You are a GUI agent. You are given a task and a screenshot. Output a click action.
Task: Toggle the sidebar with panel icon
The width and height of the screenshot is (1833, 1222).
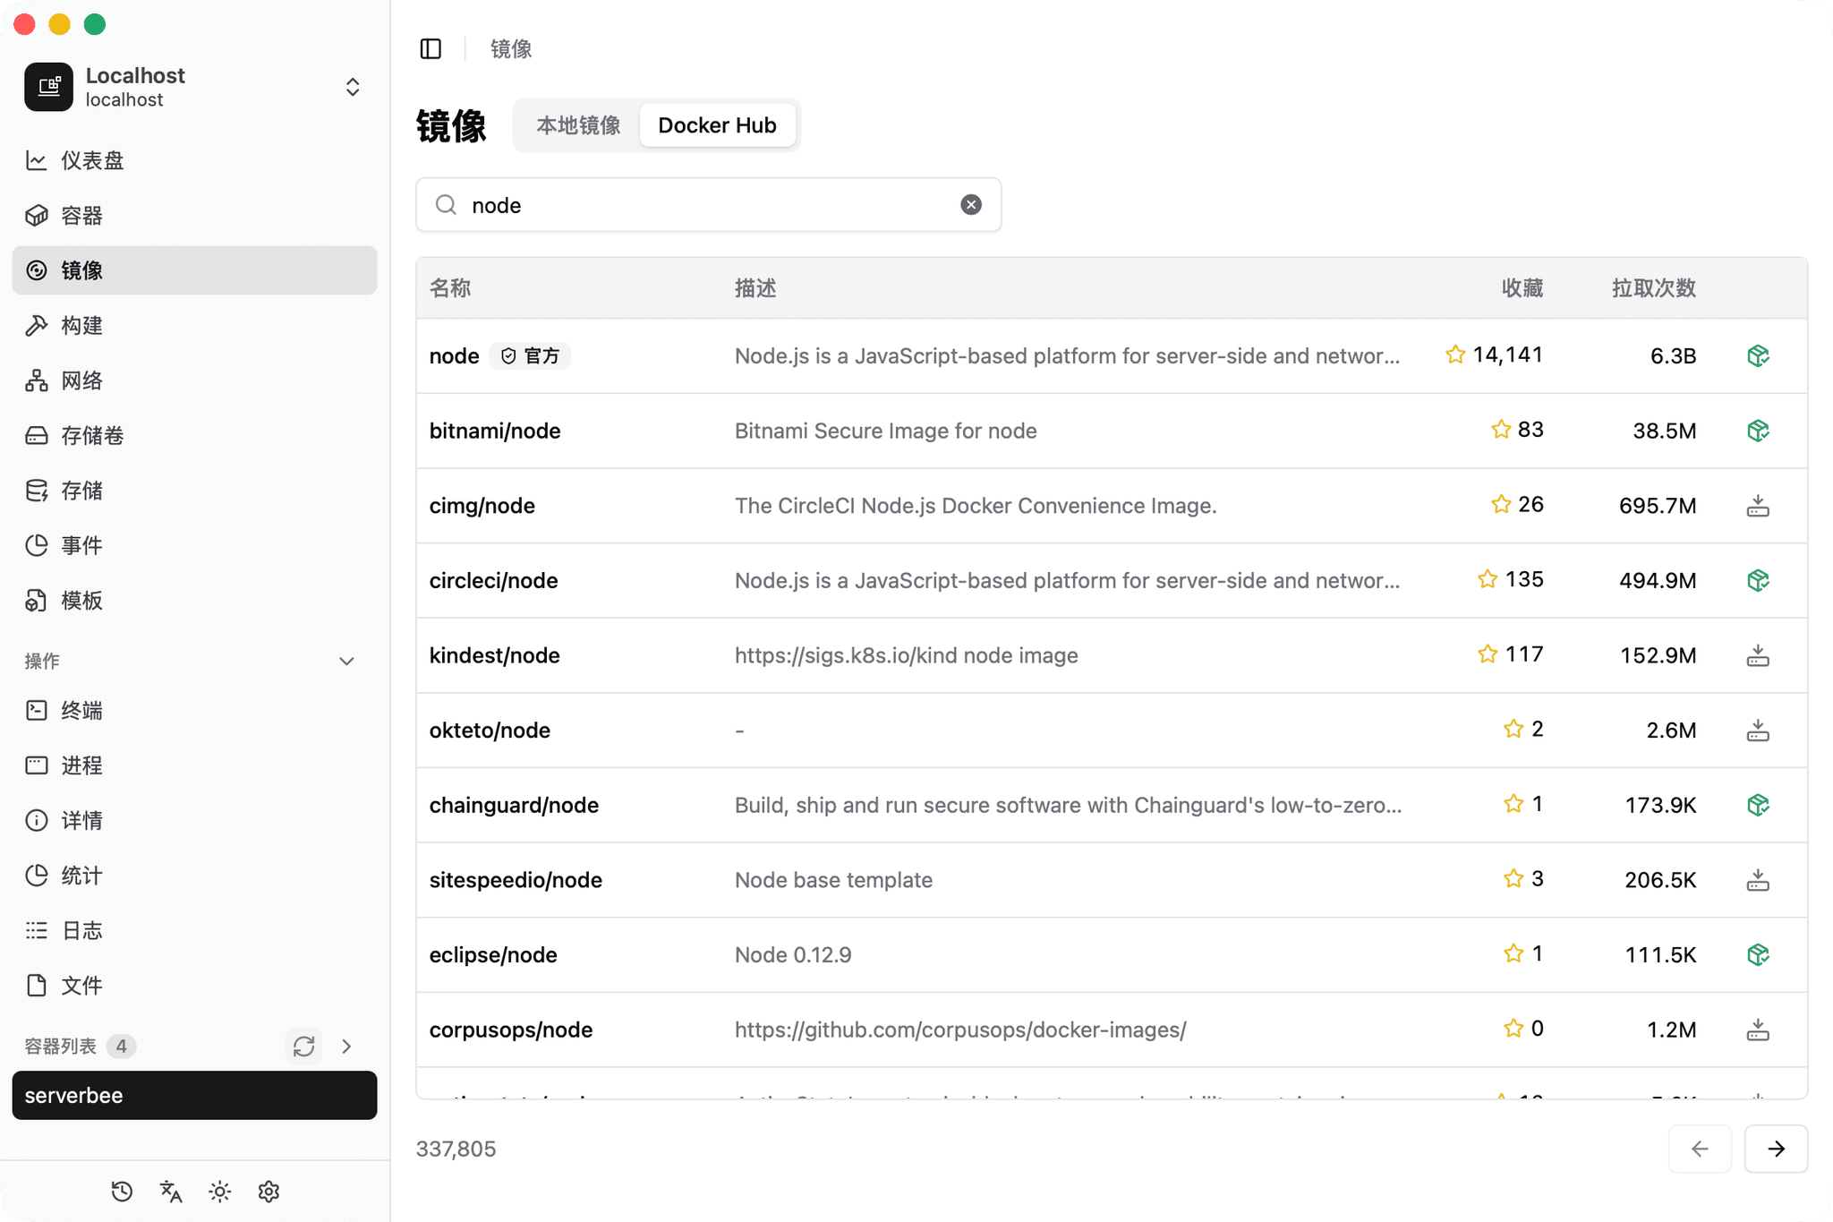coord(431,48)
